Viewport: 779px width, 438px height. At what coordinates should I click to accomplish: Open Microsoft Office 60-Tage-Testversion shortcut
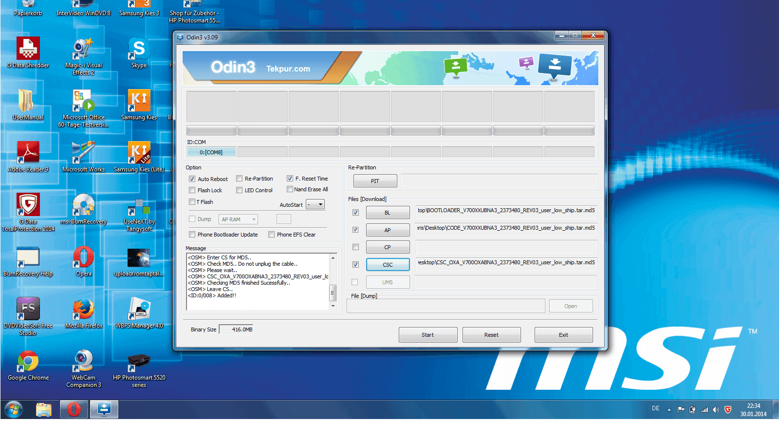[x=84, y=108]
